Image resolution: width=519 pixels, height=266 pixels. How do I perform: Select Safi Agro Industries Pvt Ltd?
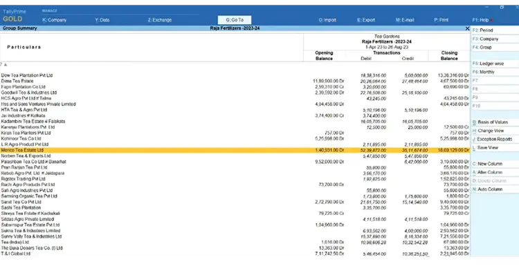pyautogui.click(x=27, y=191)
